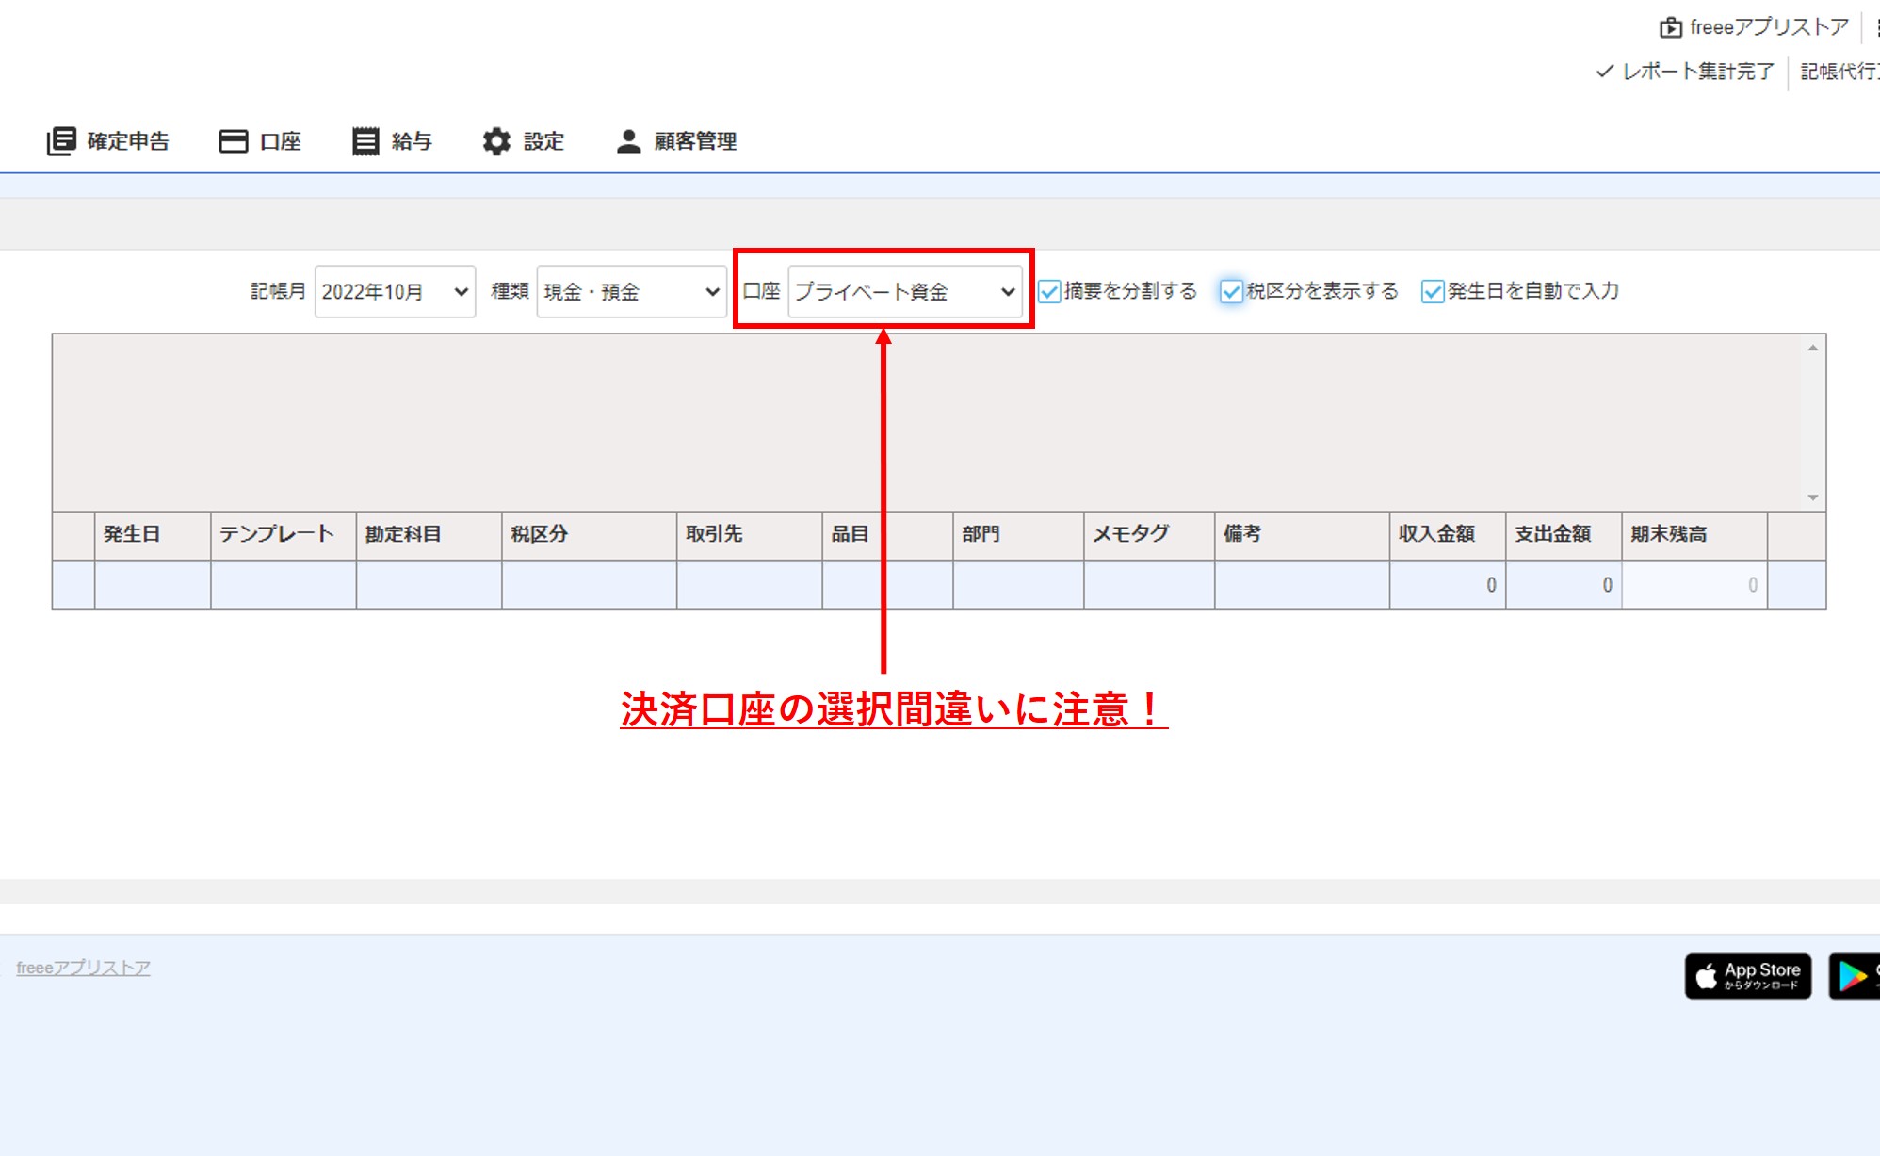The image size is (1880, 1156).
Task: Click the 期末残高 column header
Action: click(x=1694, y=535)
